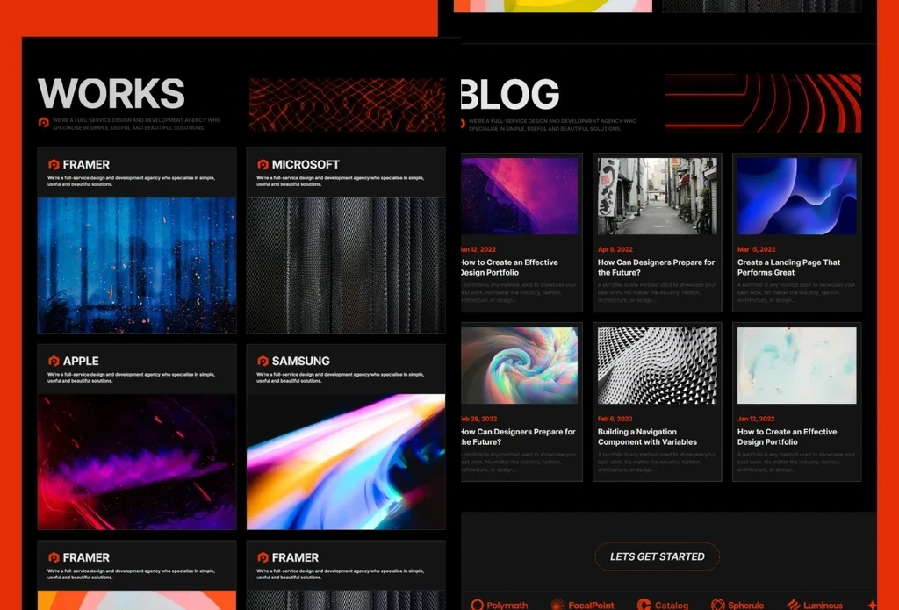Click the colorful light streak image in the Samsung card
The width and height of the screenshot is (899, 610).
click(346, 462)
